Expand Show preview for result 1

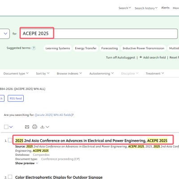tap(26, 163)
